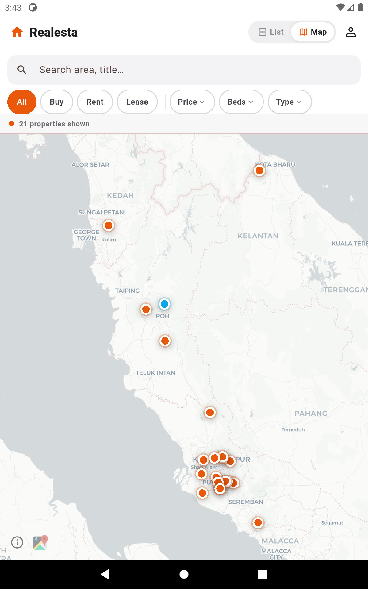368x589 pixels.
Task: Open the Price dropdown
Action: 192,102
